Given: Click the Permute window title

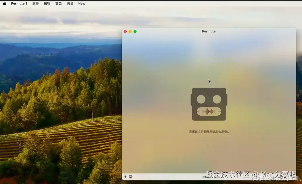Looking at the screenshot, I should point(209,32).
